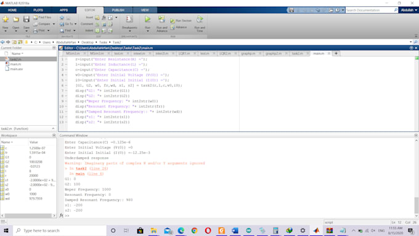Screen dimensions: 419x236
Task: Click Find Files in the toolbar
Action: point(43,17)
